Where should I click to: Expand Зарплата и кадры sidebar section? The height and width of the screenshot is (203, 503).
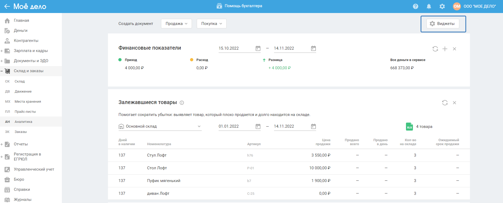[x=2, y=51]
